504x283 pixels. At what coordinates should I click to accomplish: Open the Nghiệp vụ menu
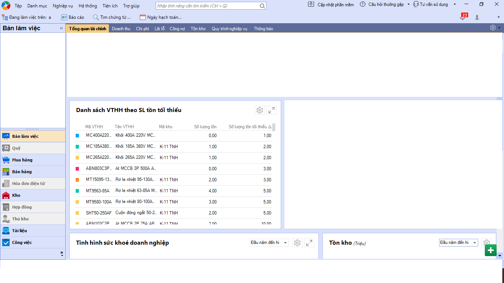pos(63,6)
